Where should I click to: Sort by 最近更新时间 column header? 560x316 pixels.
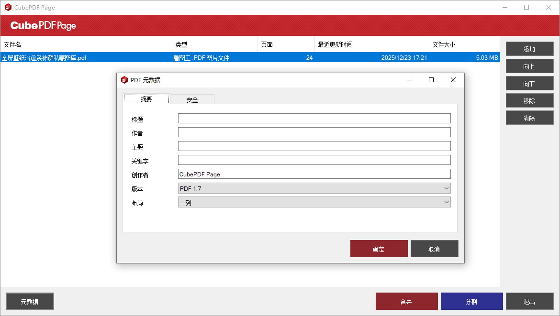pos(372,44)
